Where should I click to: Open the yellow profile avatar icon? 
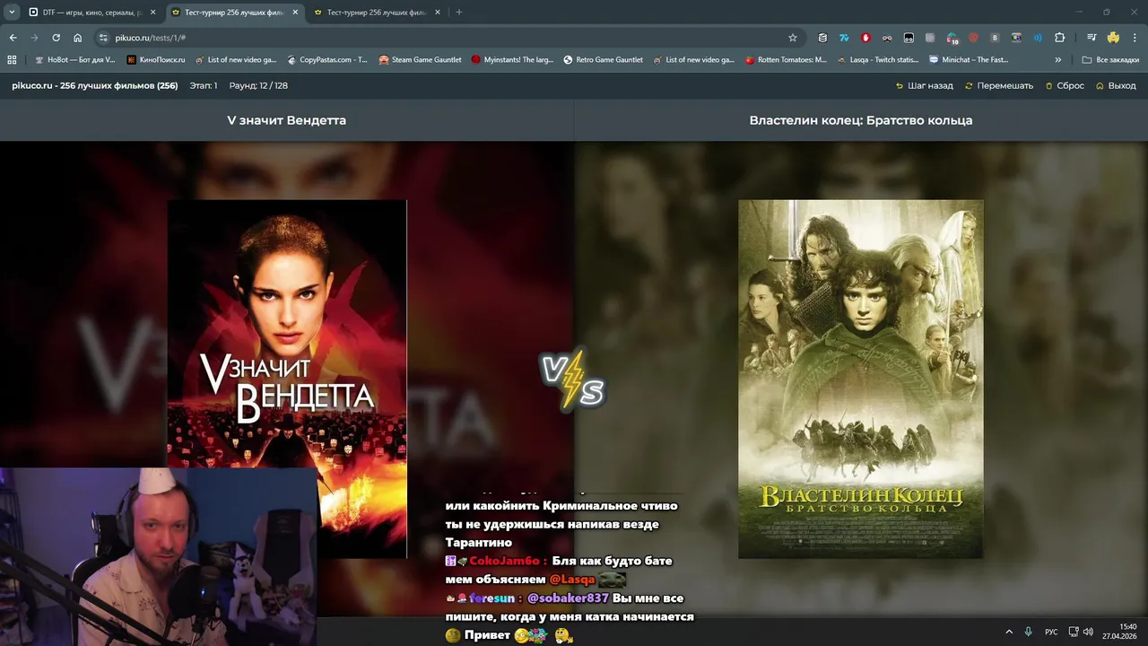pos(1113,38)
